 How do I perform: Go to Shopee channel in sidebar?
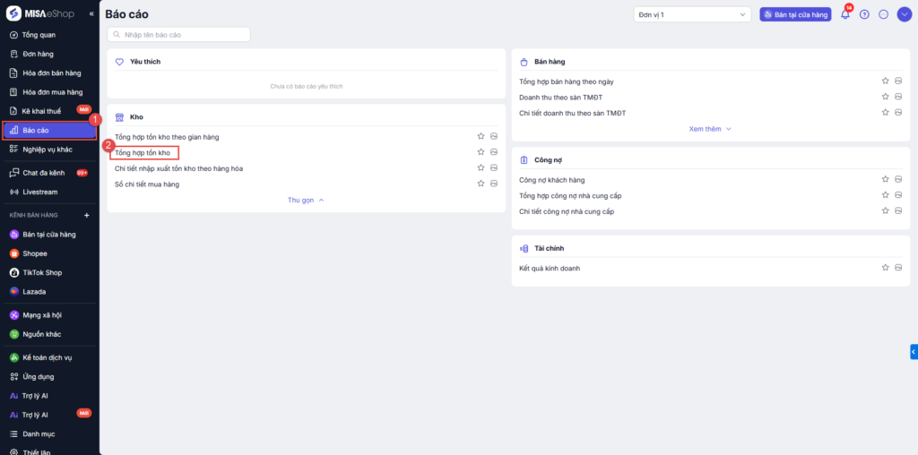[x=35, y=253]
